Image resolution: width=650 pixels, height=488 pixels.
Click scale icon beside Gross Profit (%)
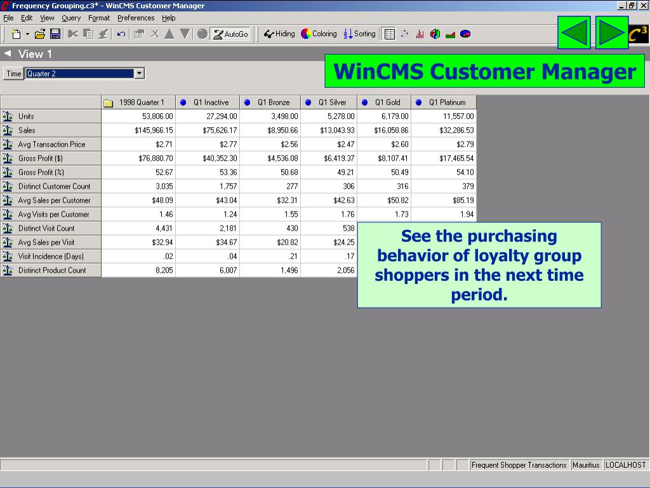coord(8,172)
